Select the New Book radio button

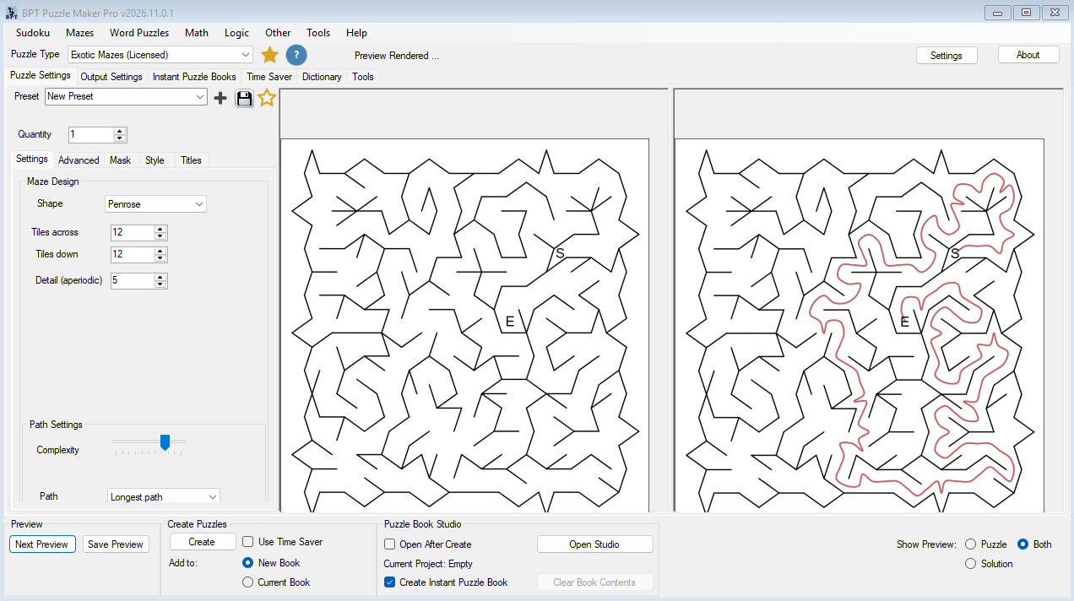[x=247, y=563]
